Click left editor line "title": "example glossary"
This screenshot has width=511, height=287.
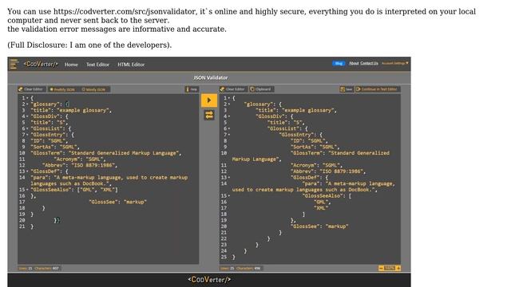[71, 110]
